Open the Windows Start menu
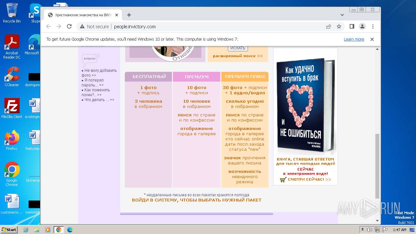 pos(9,229)
